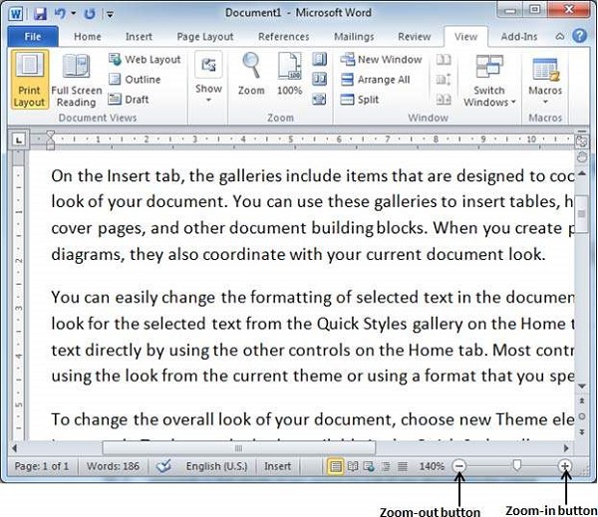Open the Switch Windows dropdown
The image size is (598, 517).
point(489,82)
